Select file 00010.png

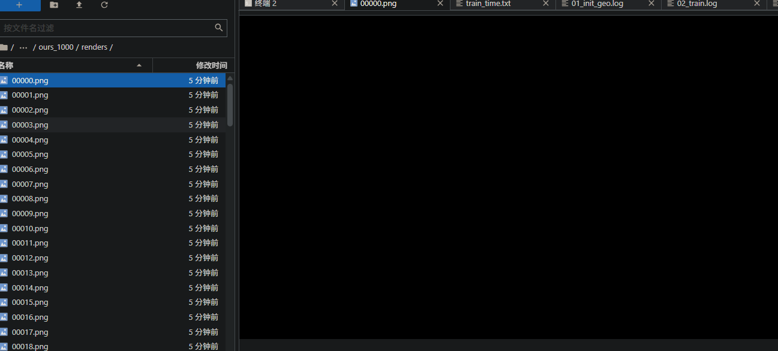tap(113, 228)
